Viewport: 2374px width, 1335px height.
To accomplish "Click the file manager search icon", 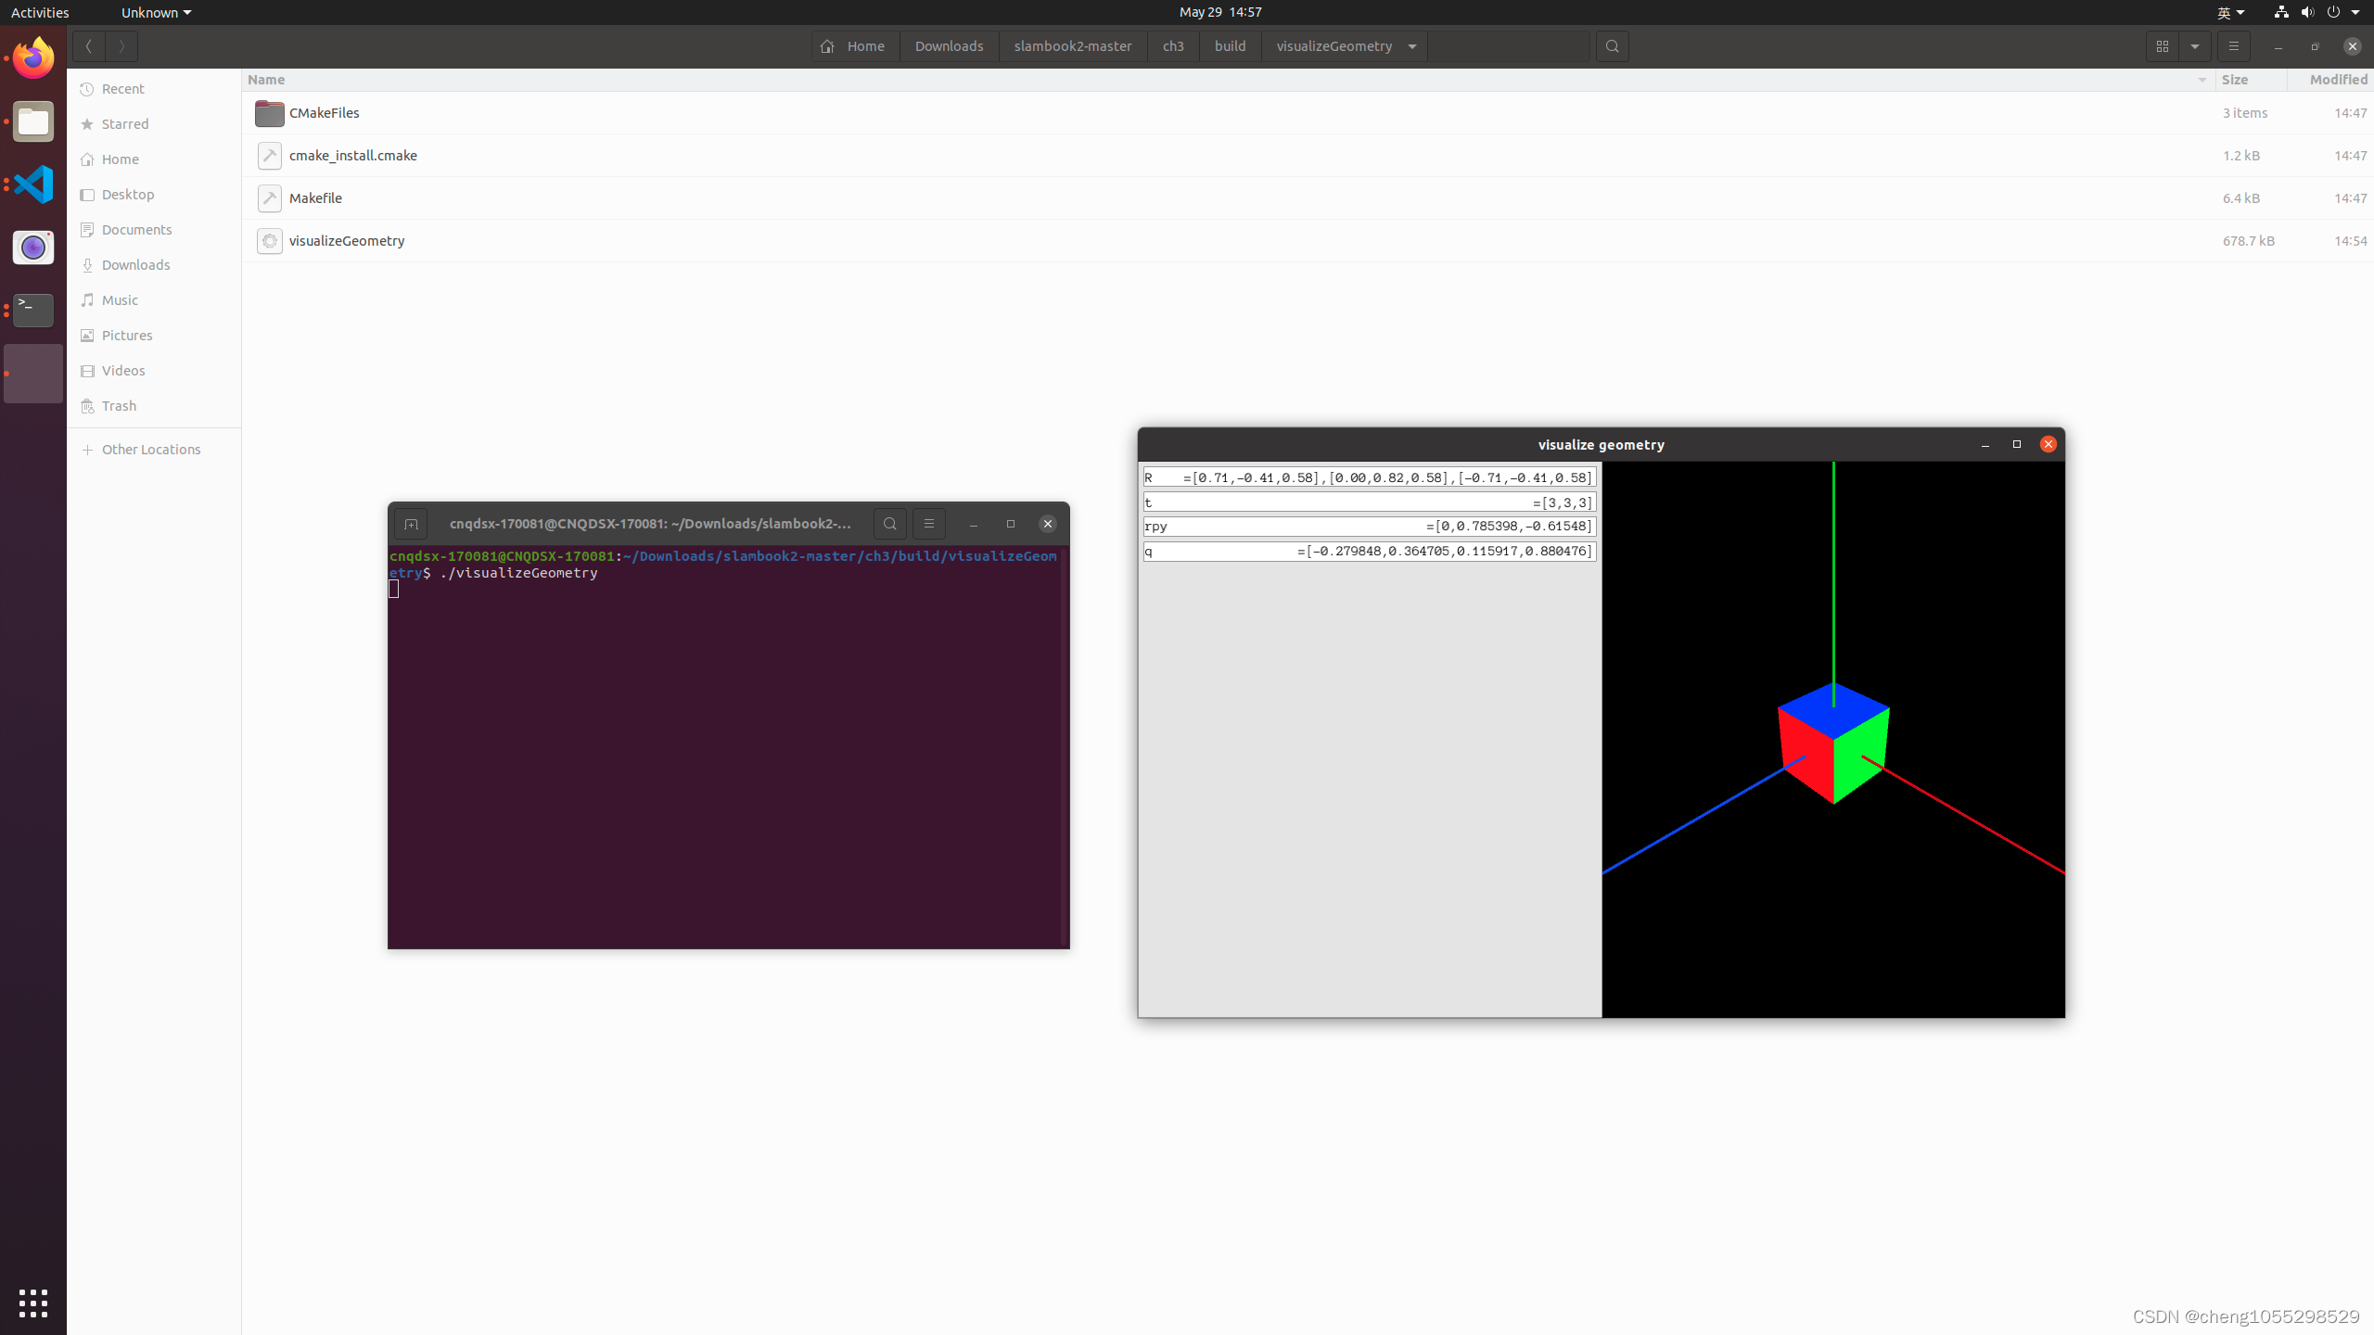I will [x=1612, y=46].
